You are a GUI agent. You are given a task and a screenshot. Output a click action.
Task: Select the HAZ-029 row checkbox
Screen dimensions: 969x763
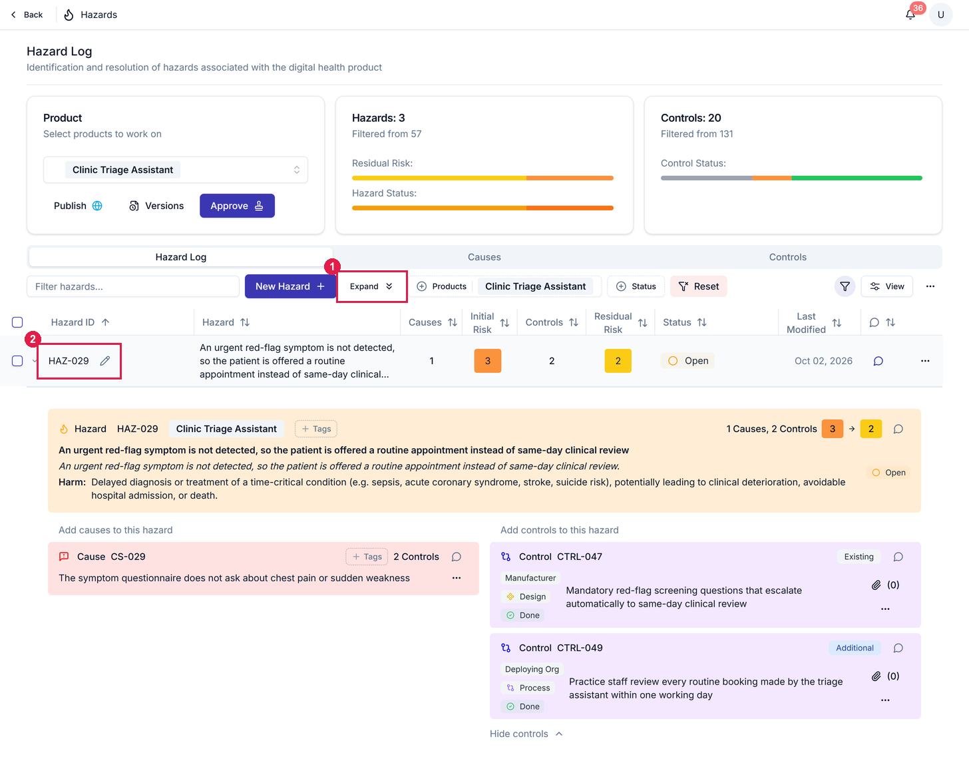pos(17,361)
